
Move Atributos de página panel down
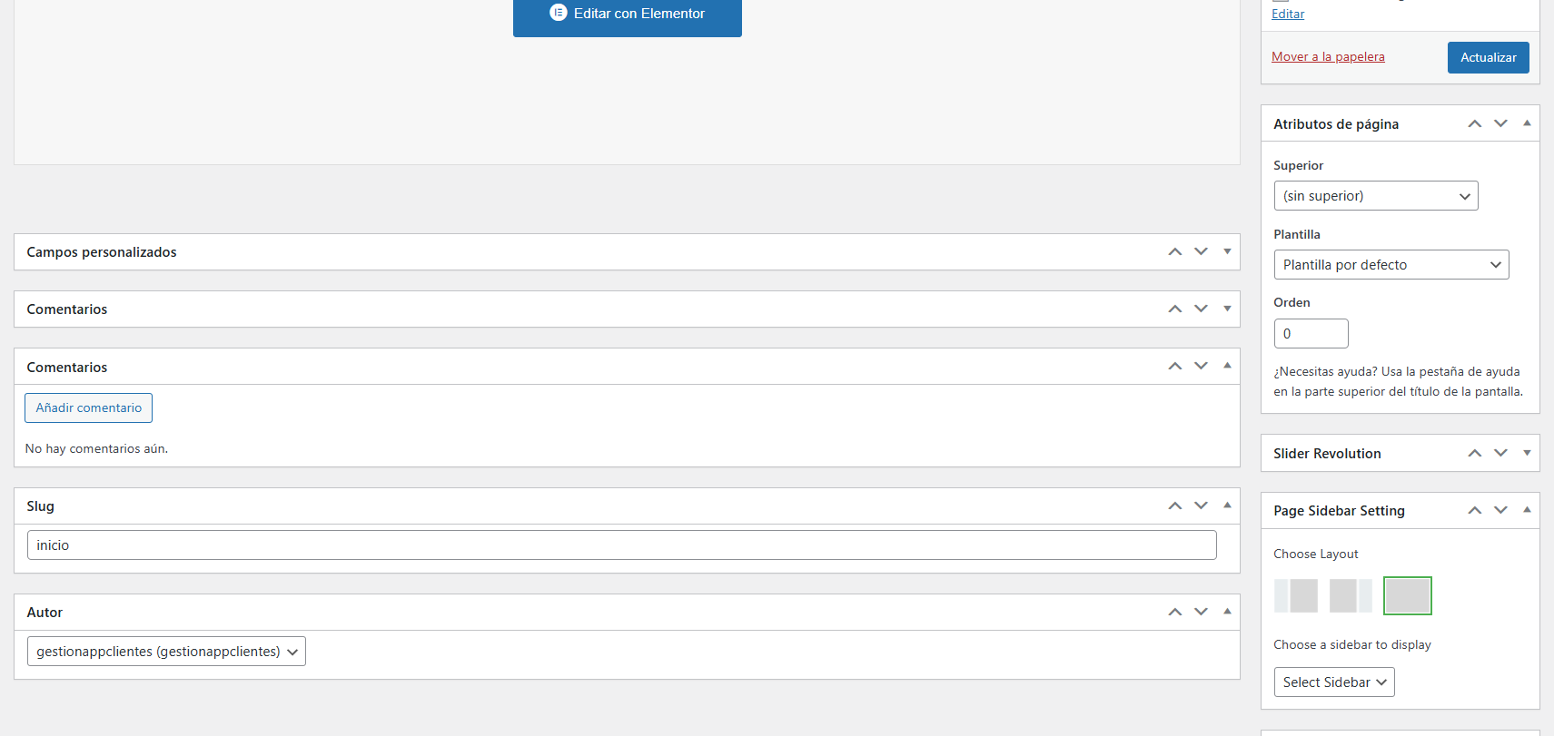[x=1500, y=123]
